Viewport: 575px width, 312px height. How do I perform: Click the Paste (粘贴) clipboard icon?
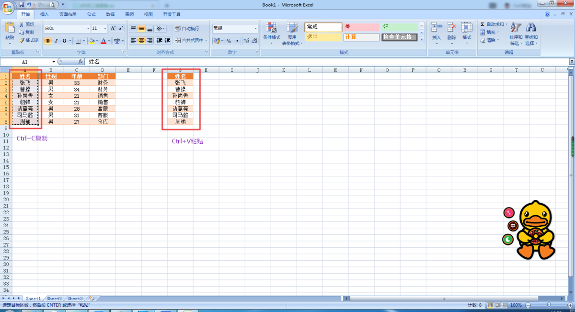(10, 28)
